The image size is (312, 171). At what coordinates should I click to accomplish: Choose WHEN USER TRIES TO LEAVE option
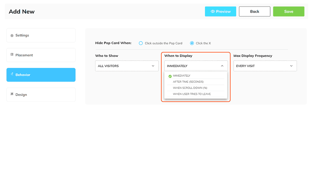point(196,94)
